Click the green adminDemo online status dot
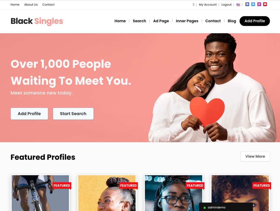280x211 pixels. click(x=205, y=208)
